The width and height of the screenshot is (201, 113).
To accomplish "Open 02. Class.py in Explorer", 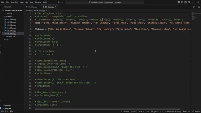I will [13, 22].
